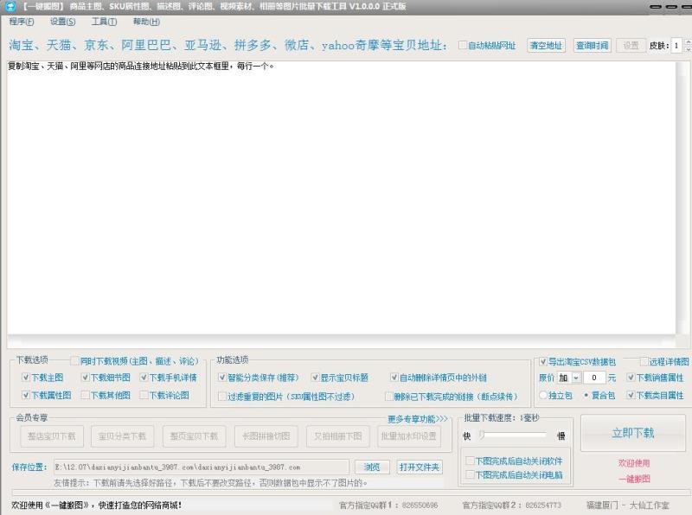The image size is (692, 515).
Task: Open the 工具(T) menu
Action: 104,22
